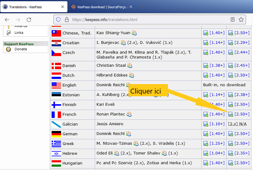Close the Translations - KeePass tab

click(63, 7)
